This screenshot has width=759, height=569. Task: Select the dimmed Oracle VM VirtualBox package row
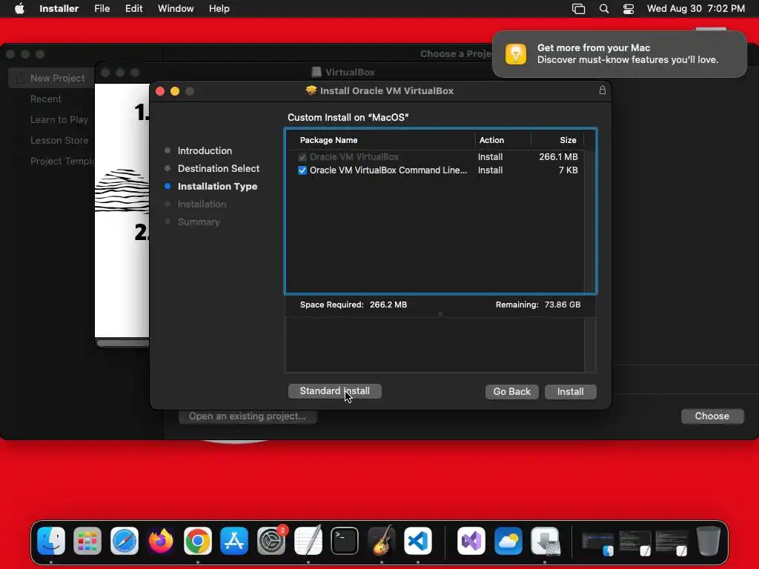tap(434, 157)
